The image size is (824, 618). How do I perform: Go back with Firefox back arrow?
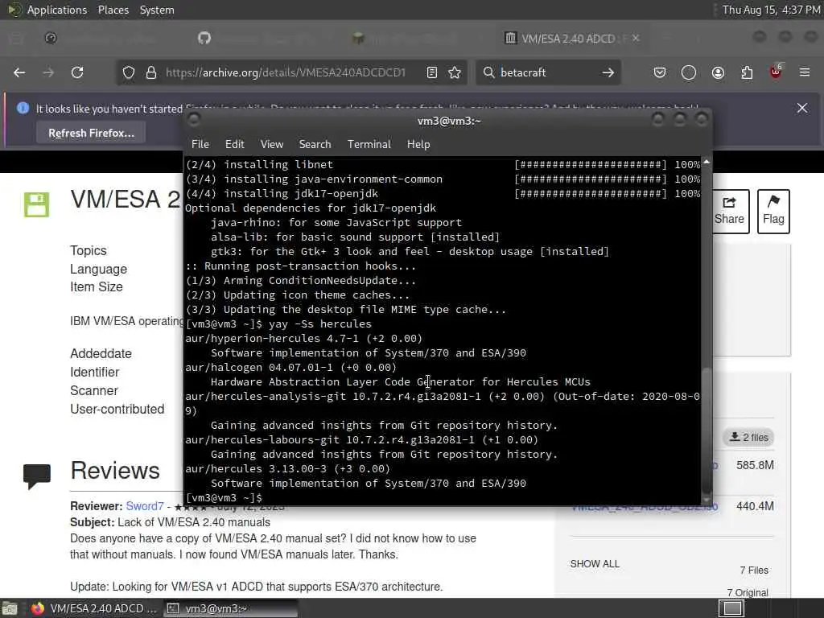(x=19, y=72)
